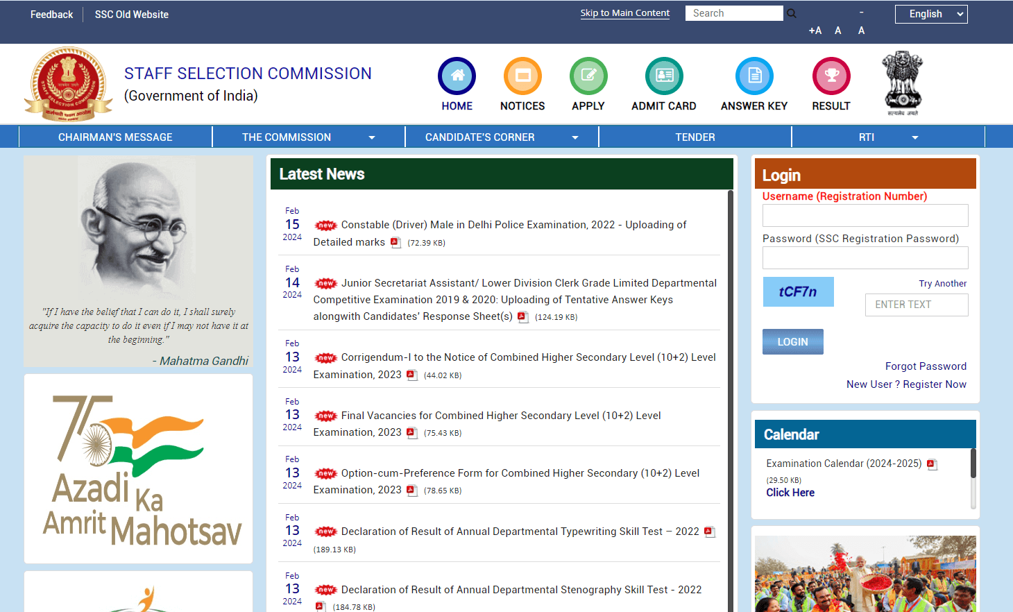Click the Register Now link
The height and width of the screenshot is (612, 1013).
935,384
